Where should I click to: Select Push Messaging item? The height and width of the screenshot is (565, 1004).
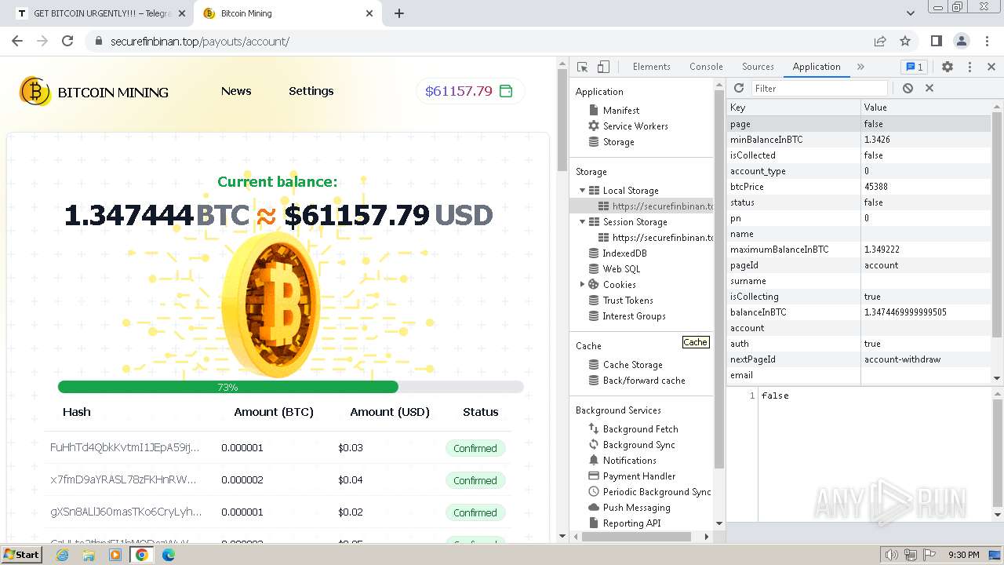(636, 508)
